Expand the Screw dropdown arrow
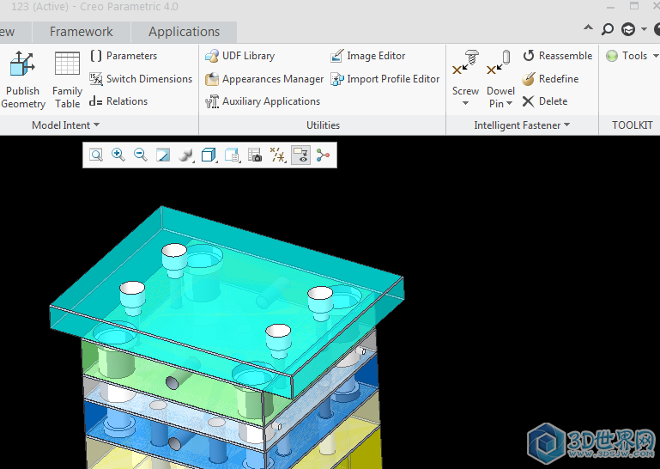Viewport: 660px width, 469px height. tap(466, 104)
